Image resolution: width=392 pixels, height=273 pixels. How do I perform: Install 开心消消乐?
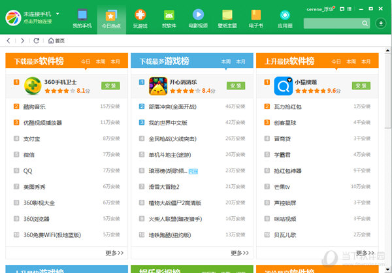point(236,86)
